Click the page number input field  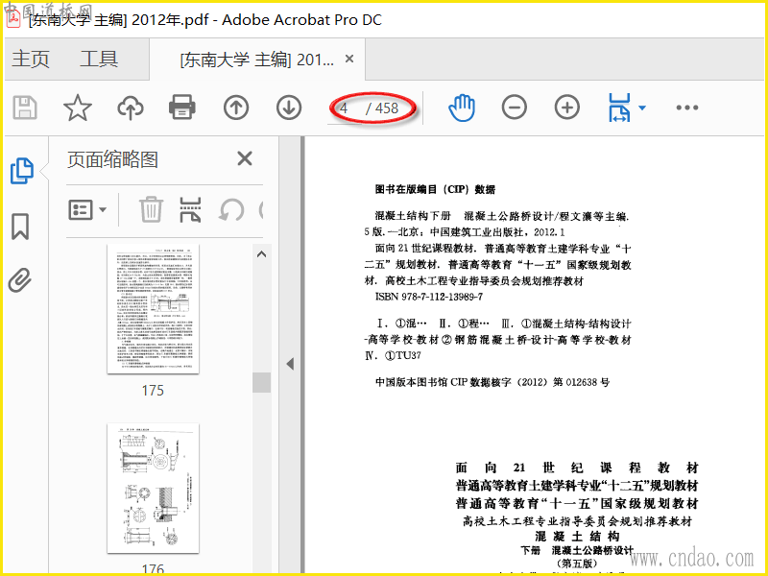pyautogui.click(x=345, y=108)
